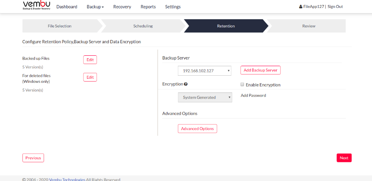The image size is (372, 181).
Task: Click the Vembu logo
Action: point(37,5)
